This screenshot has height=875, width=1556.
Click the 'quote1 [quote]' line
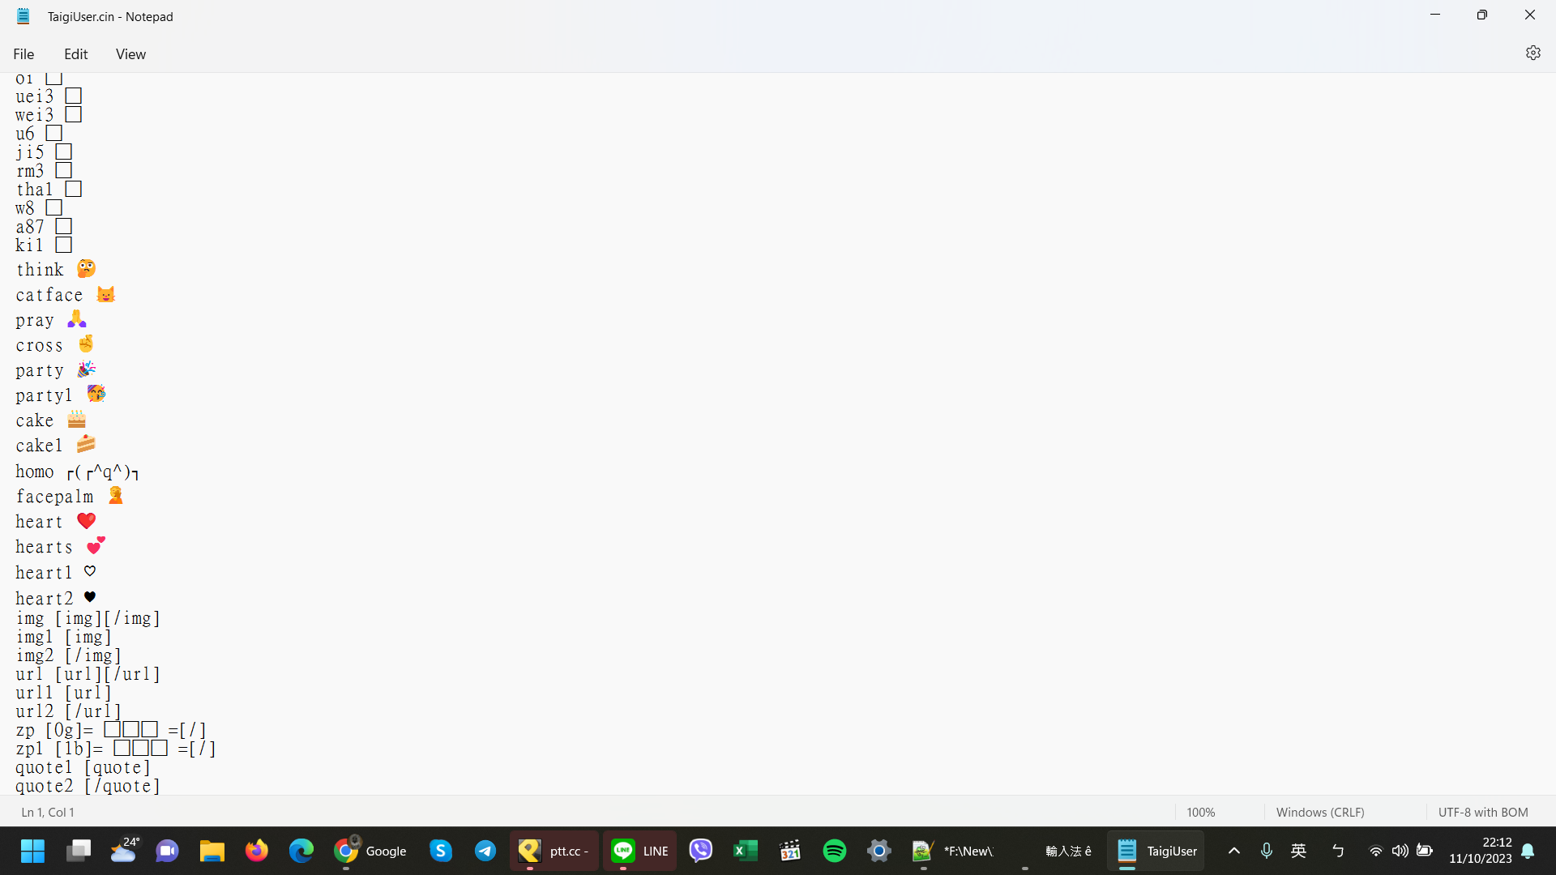83,767
